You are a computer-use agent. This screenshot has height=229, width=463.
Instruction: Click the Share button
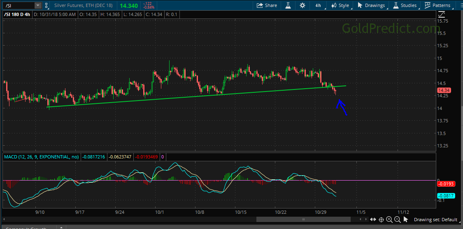click(267, 5)
